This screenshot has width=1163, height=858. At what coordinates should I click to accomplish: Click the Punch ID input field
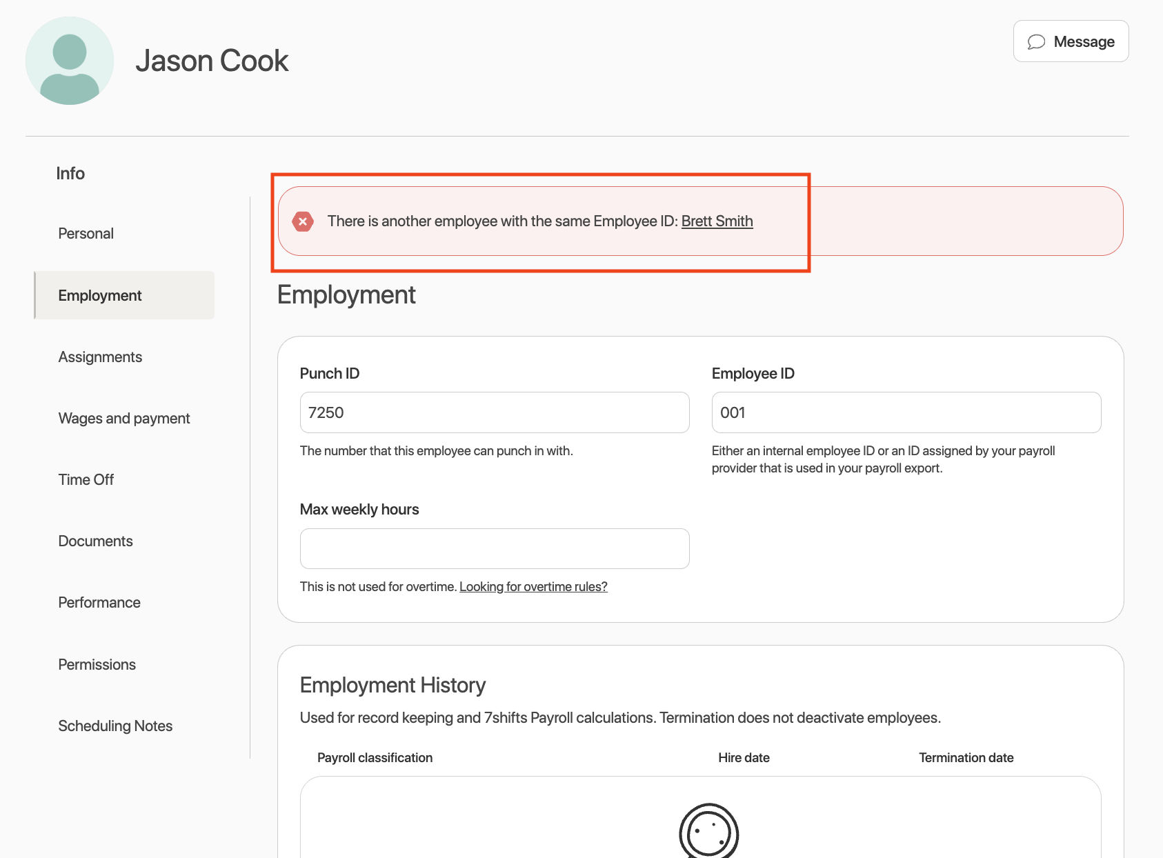(x=495, y=412)
